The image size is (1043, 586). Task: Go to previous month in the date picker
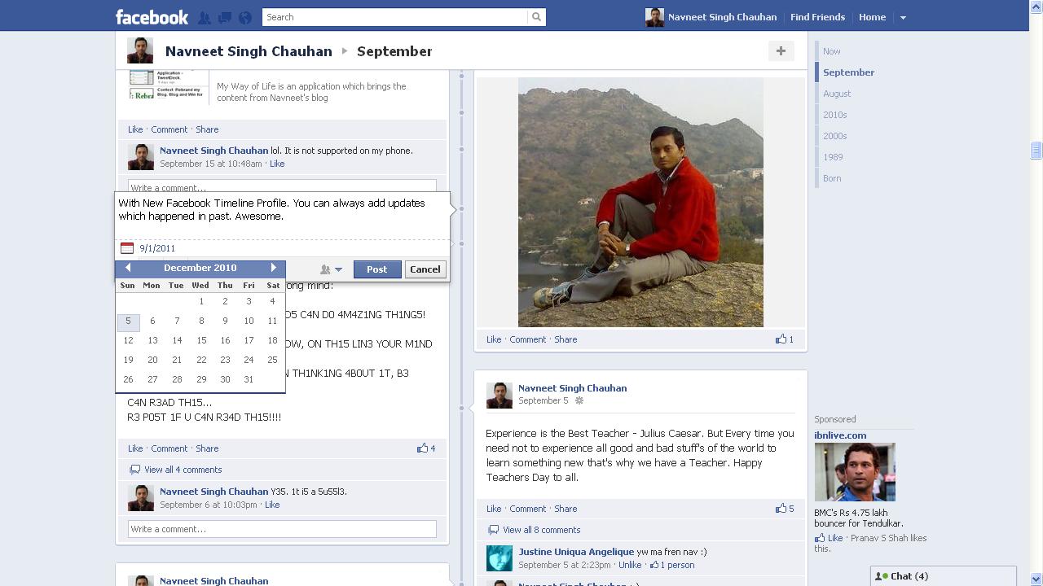click(128, 267)
